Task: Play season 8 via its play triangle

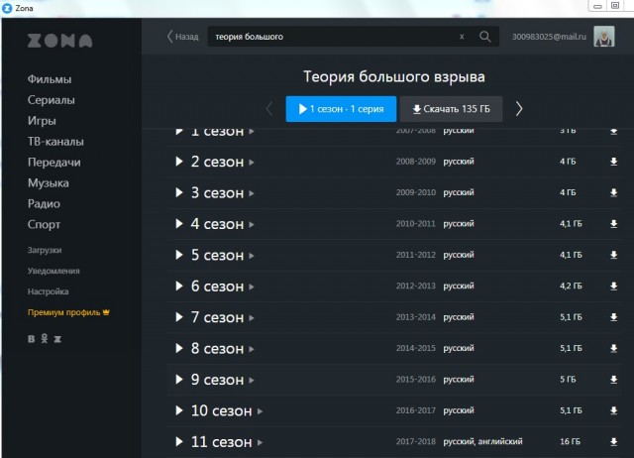Action: click(179, 348)
